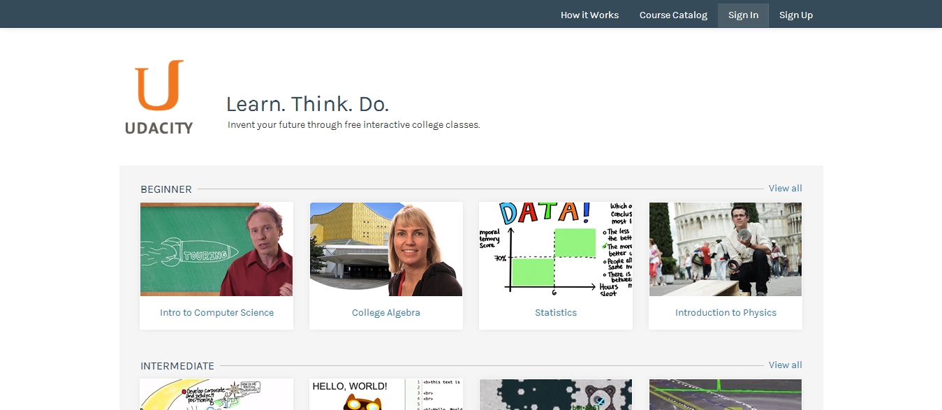
Task: Click the Sign Up link
Action: click(796, 15)
